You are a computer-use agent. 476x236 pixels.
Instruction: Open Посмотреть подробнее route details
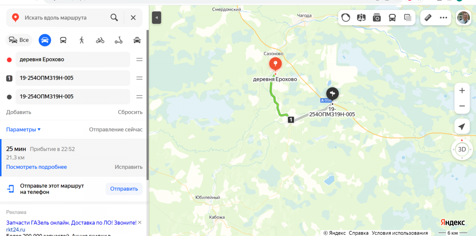click(36, 167)
